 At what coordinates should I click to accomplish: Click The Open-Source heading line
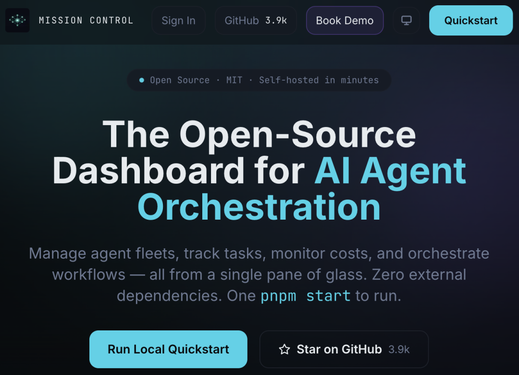pos(259,135)
